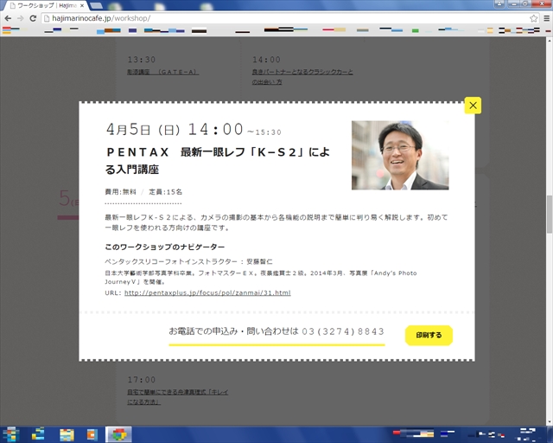The height and width of the screenshot is (443, 553).
Task: Click the page vertical scrollbar thumb
Action: 550,214
